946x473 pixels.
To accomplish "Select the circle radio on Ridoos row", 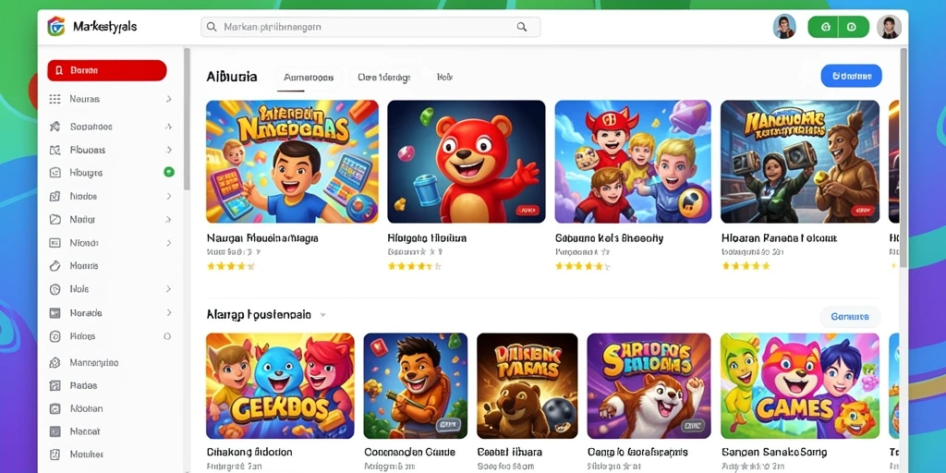I will [167, 336].
